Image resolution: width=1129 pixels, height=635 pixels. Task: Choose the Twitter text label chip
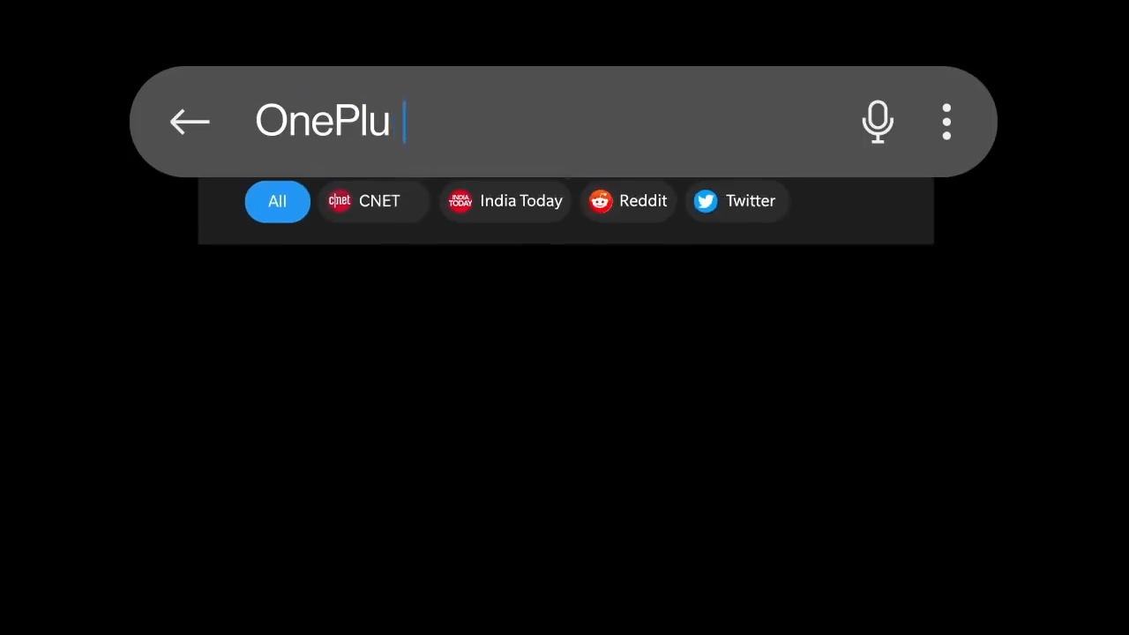click(751, 201)
